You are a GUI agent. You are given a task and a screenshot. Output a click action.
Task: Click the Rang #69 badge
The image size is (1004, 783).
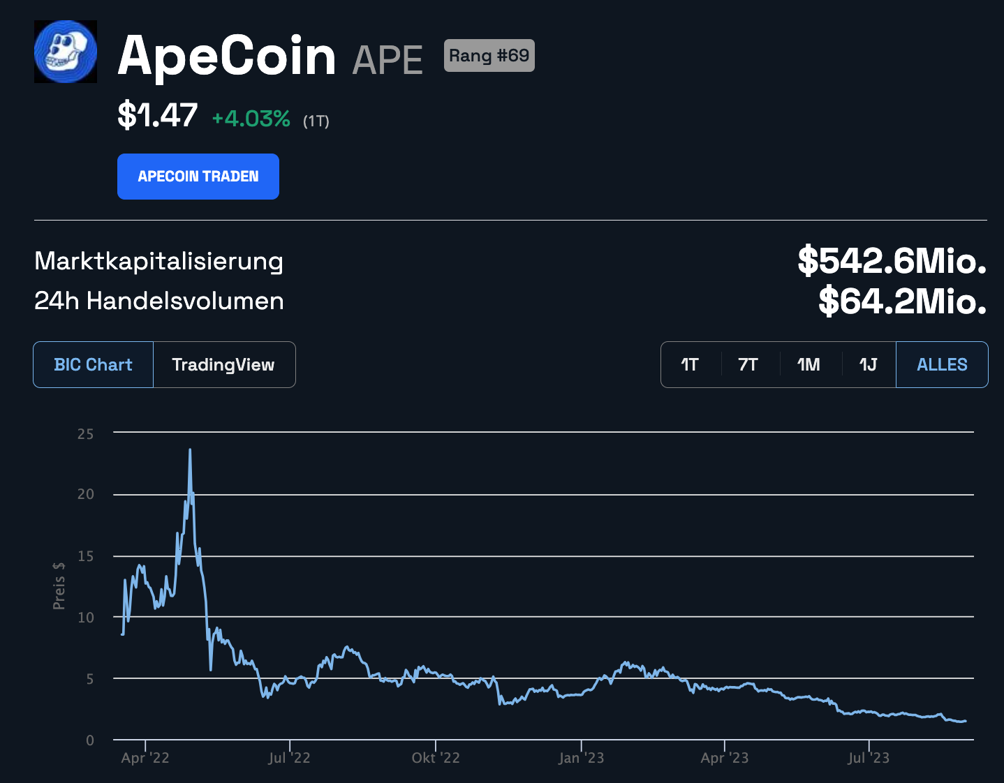[489, 56]
